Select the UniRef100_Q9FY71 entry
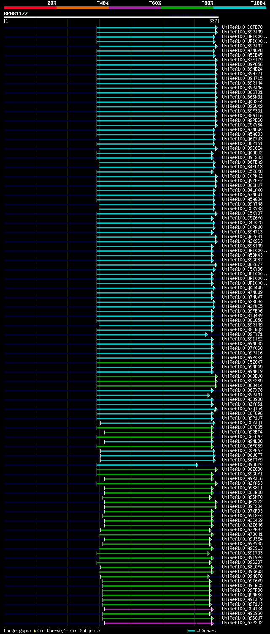The width and height of the screenshot is (270, 634). (x=242, y=334)
